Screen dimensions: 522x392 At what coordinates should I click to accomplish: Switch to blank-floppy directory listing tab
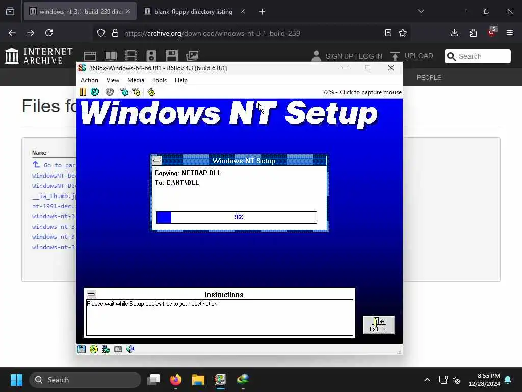(x=193, y=11)
